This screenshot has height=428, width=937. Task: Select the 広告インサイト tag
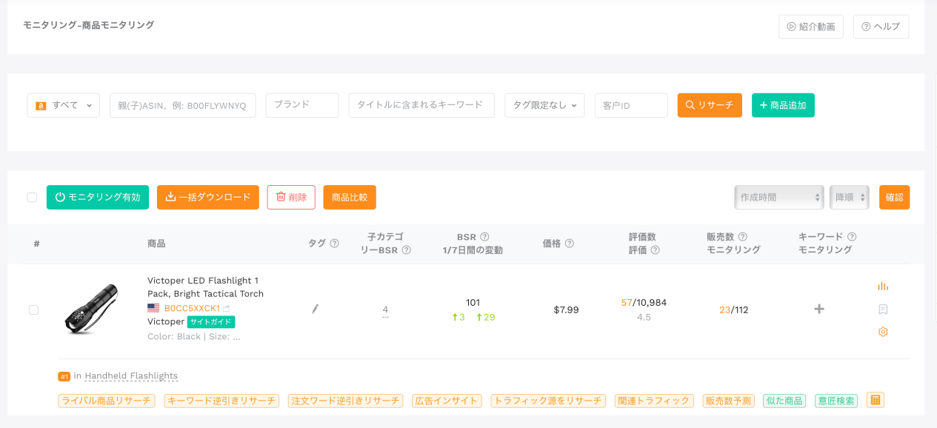point(447,401)
